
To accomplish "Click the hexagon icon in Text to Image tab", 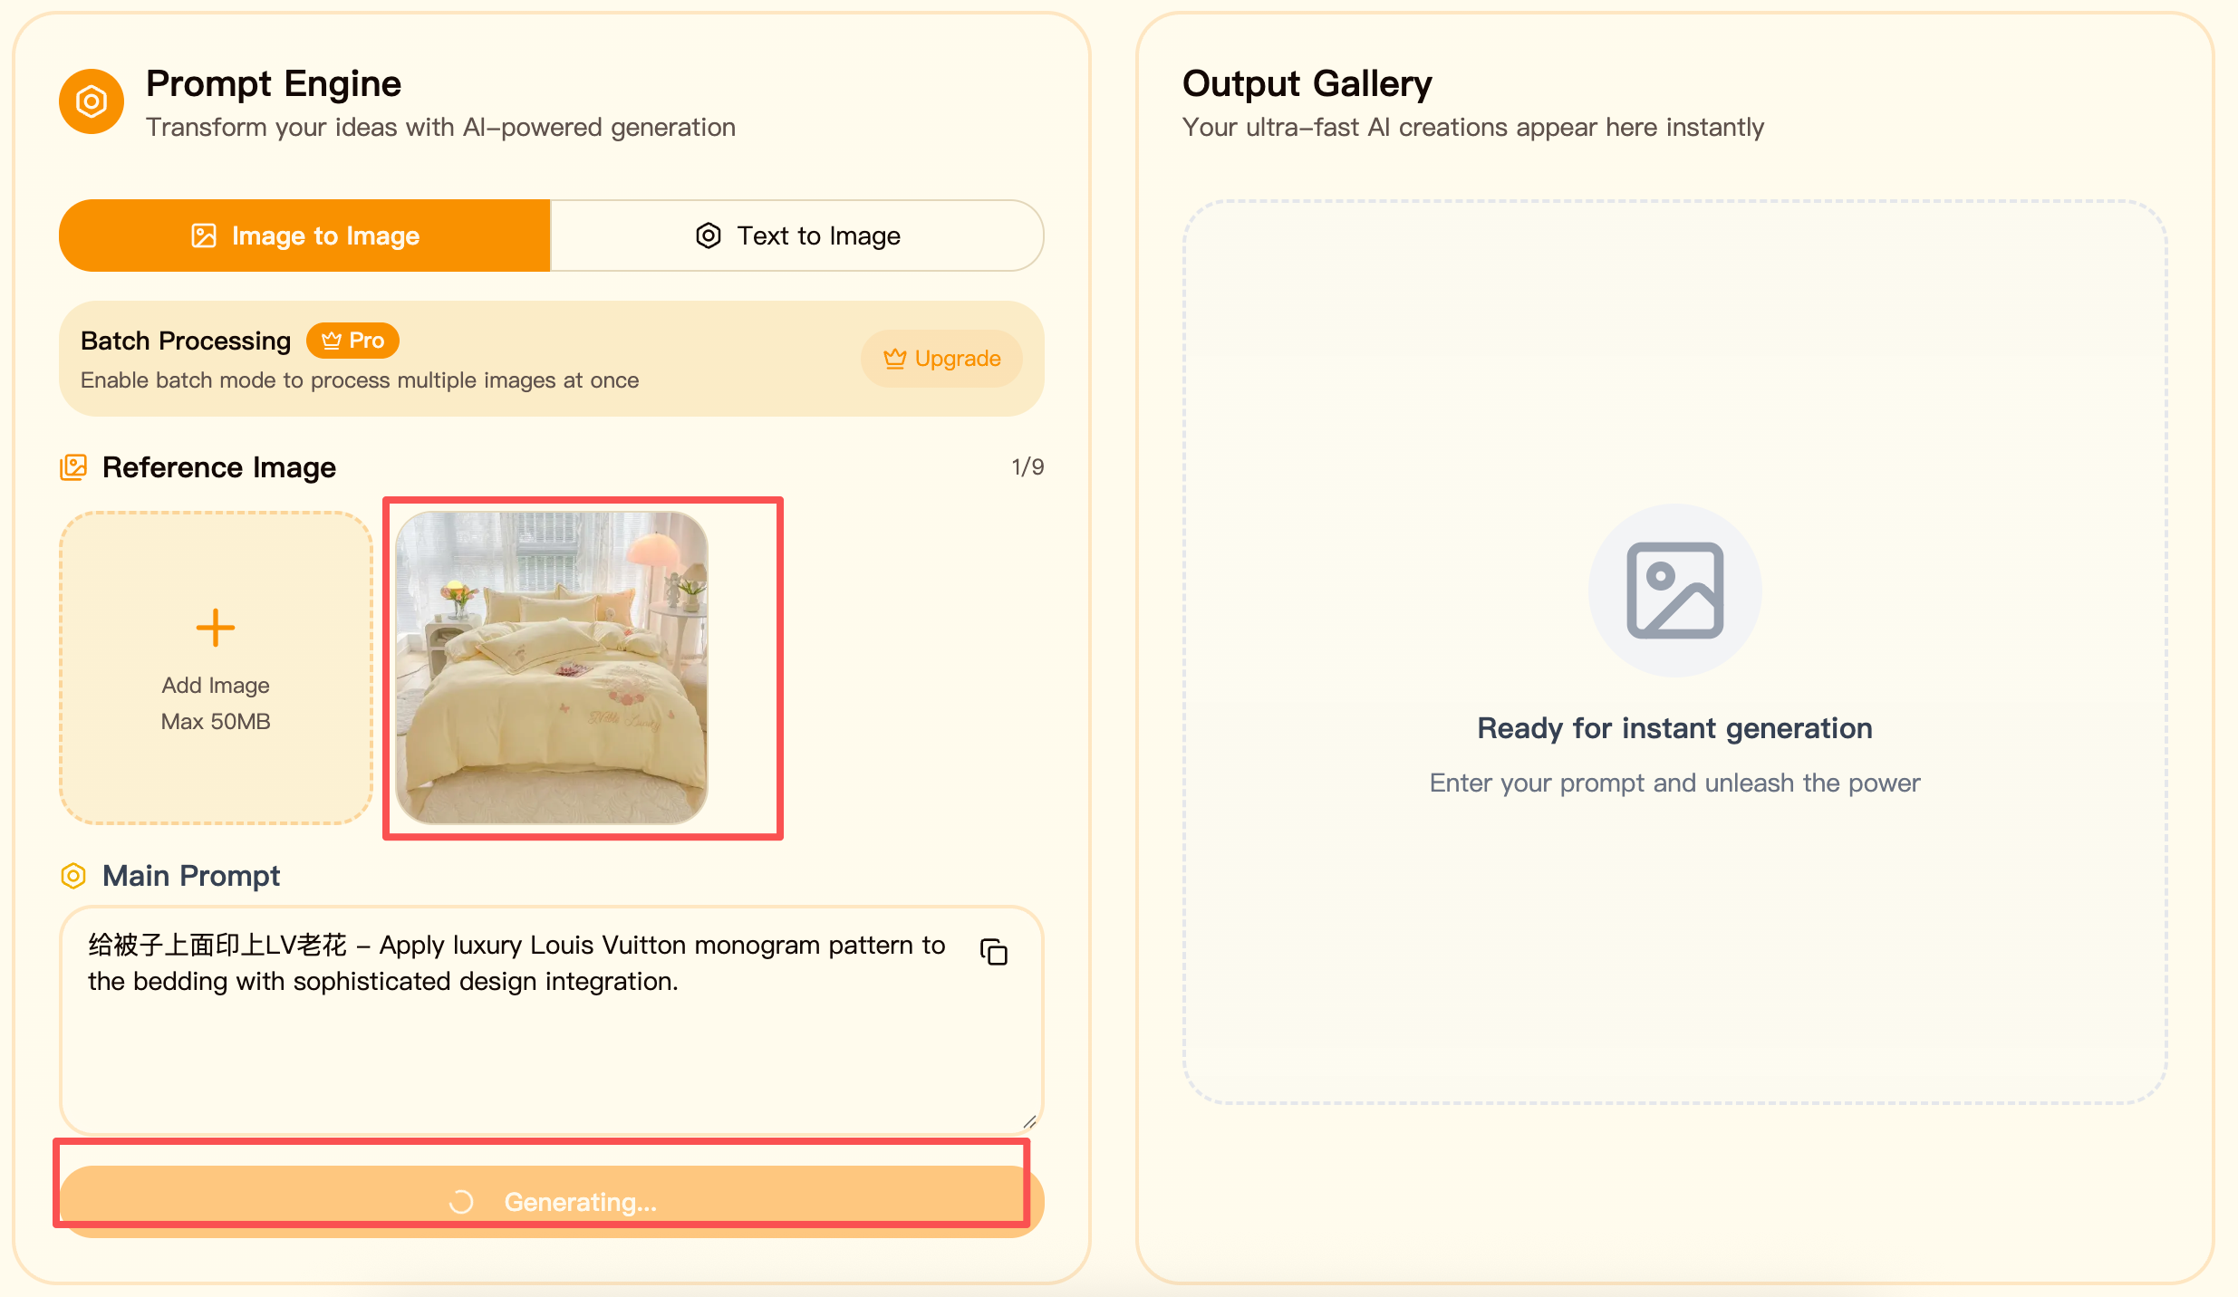I will tap(709, 235).
